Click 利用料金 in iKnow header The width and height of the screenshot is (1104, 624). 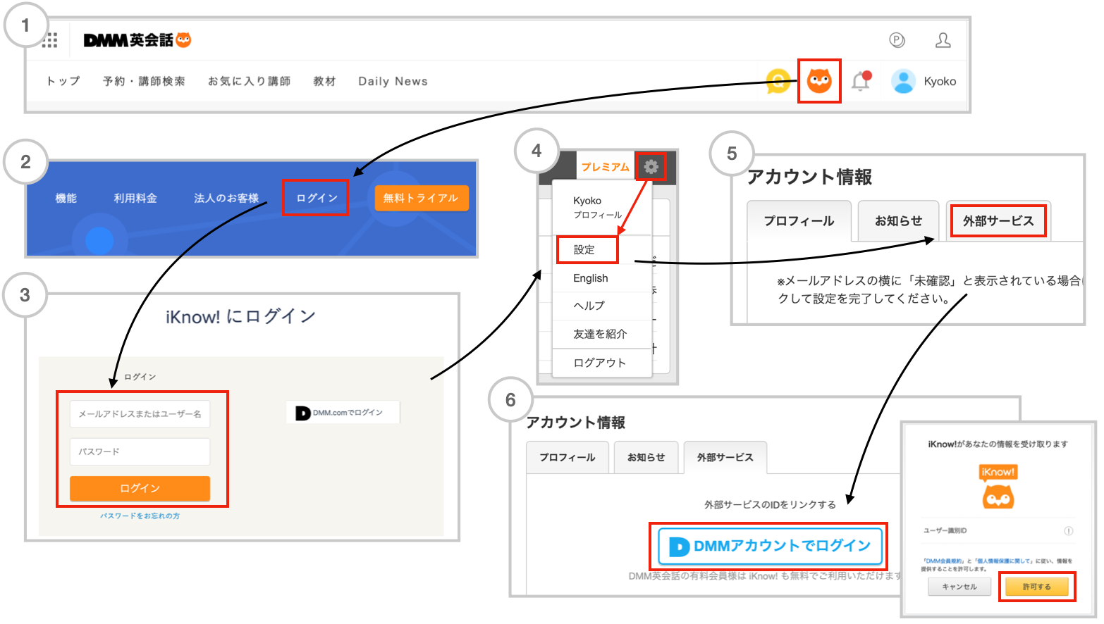pos(135,198)
